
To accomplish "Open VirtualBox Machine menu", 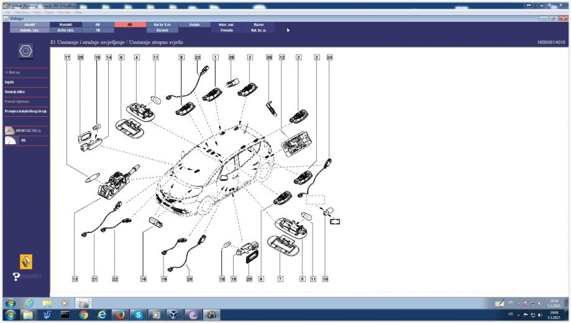I will (x=22, y=12).
